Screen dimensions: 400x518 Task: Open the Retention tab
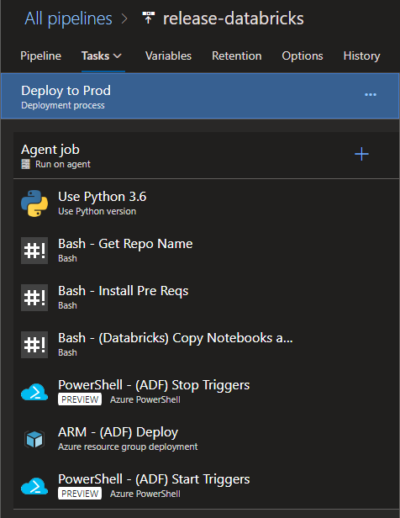(x=237, y=55)
